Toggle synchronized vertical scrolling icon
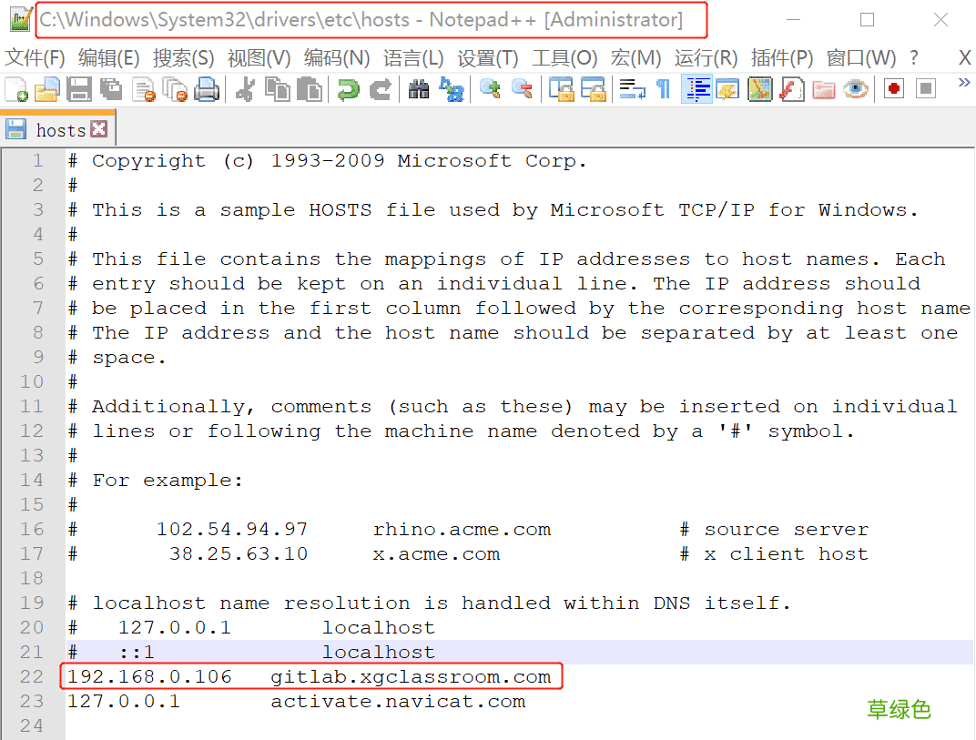The width and height of the screenshot is (976, 740). [562, 89]
